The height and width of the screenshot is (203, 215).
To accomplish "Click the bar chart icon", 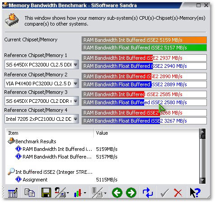I will 78,193.
